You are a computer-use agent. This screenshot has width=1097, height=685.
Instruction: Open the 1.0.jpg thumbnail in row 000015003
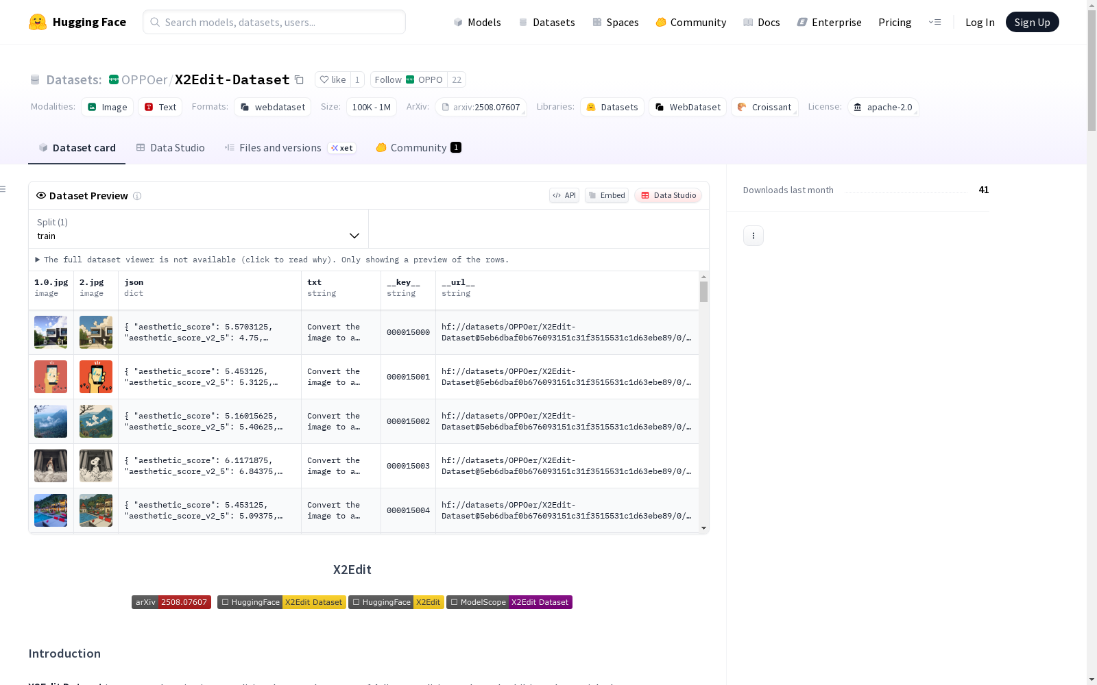tap(51, 466)
